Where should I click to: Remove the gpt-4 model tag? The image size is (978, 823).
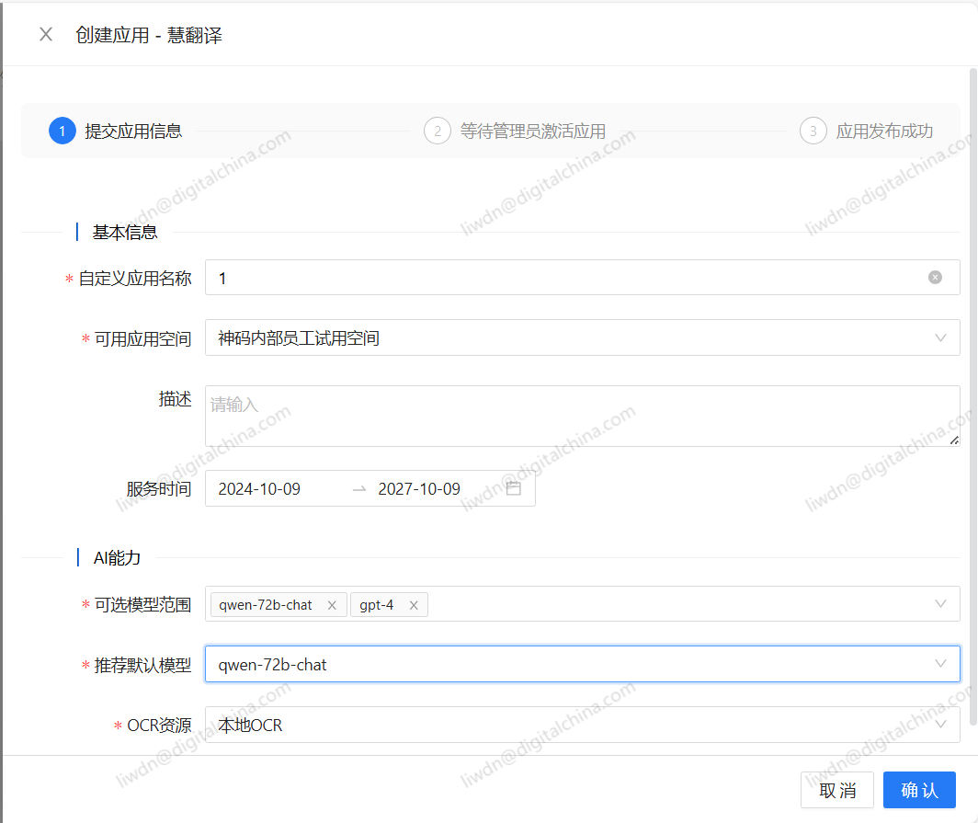(414, 605)
